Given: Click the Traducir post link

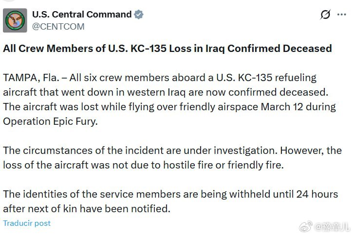Looking at the screenshot, I should click(27, 223).
